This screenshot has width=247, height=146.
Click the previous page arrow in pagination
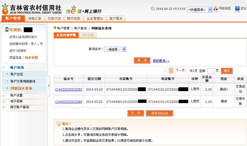tap(165, 71)
